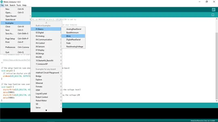Open the tab options dropdown arrow

(x=213, y=15)
